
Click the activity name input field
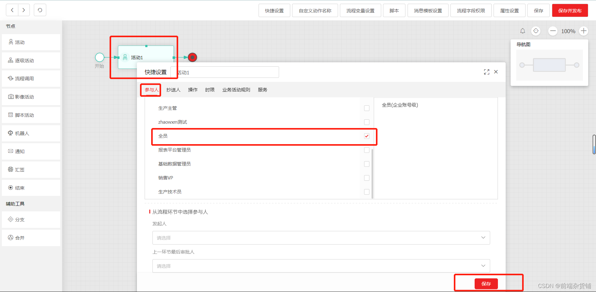click(x=225, y=72)
